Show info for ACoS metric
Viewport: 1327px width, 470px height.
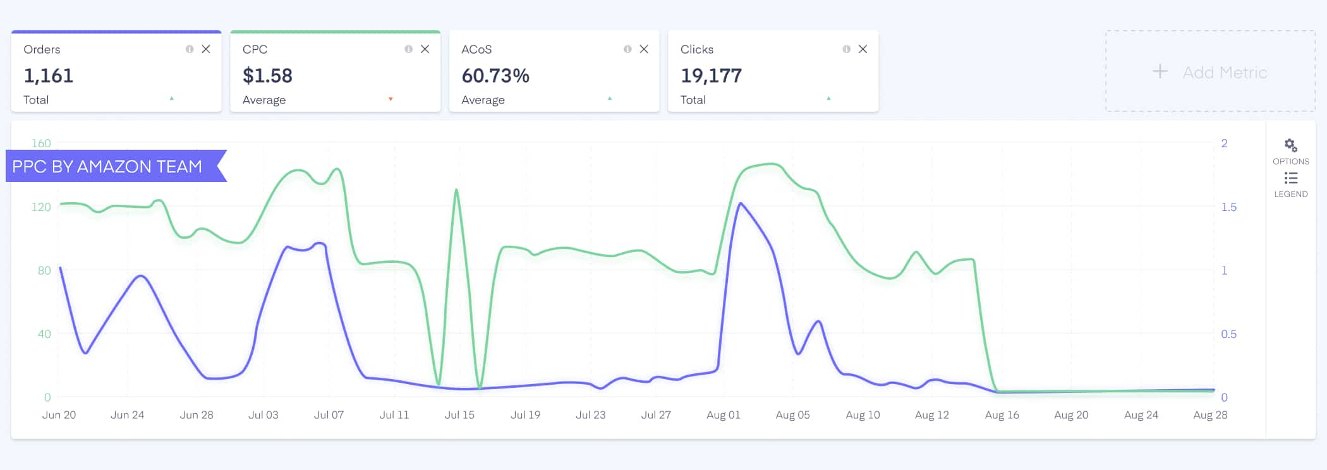(x=627, y=49)
